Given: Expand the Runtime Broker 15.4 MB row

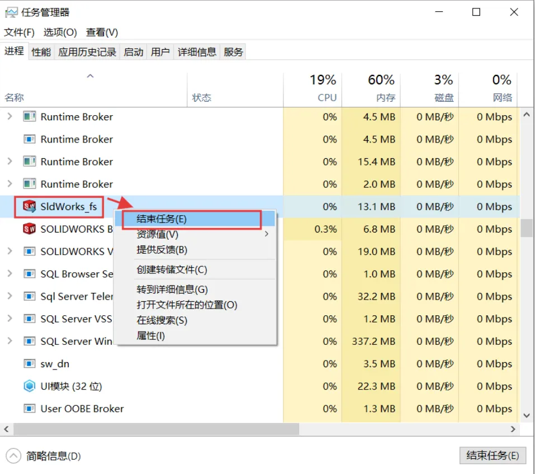Looking at the screenshot, I should click(x=10, y=162).
